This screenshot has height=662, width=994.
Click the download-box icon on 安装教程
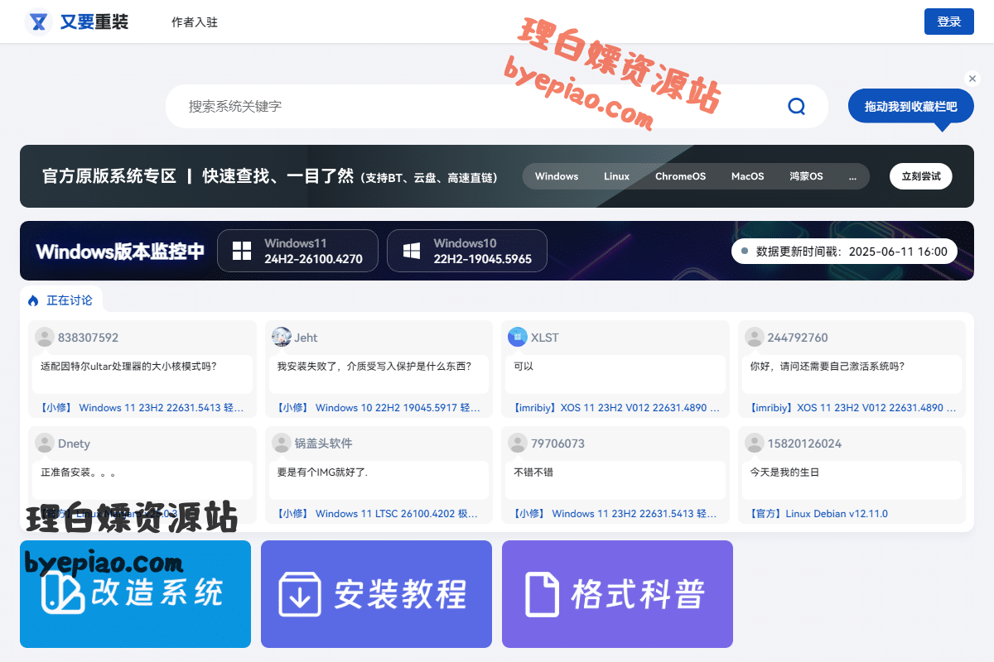pyautogui.click(x=299, y=593)
